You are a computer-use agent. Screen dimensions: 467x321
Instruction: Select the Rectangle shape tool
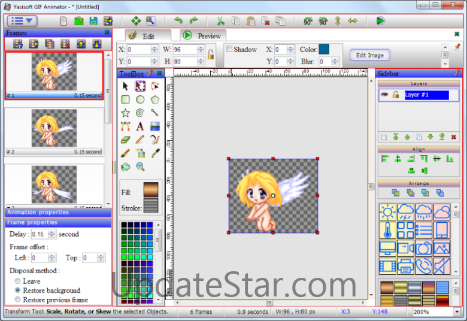coord(125,99)
